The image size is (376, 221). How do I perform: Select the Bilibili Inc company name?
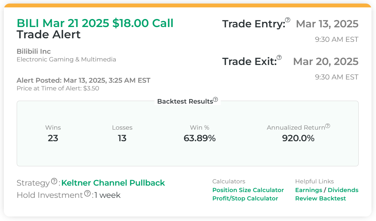pos(34,51)
